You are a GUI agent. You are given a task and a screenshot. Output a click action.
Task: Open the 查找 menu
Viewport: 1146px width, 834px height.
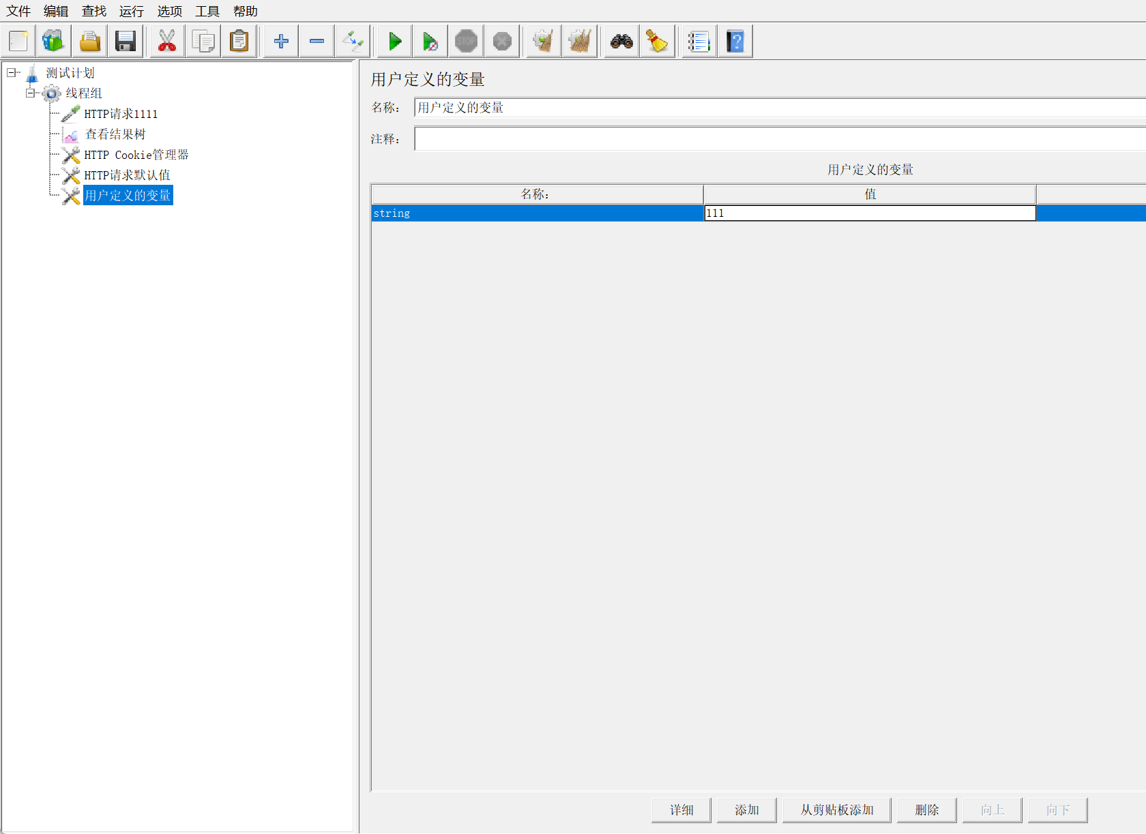94,11
